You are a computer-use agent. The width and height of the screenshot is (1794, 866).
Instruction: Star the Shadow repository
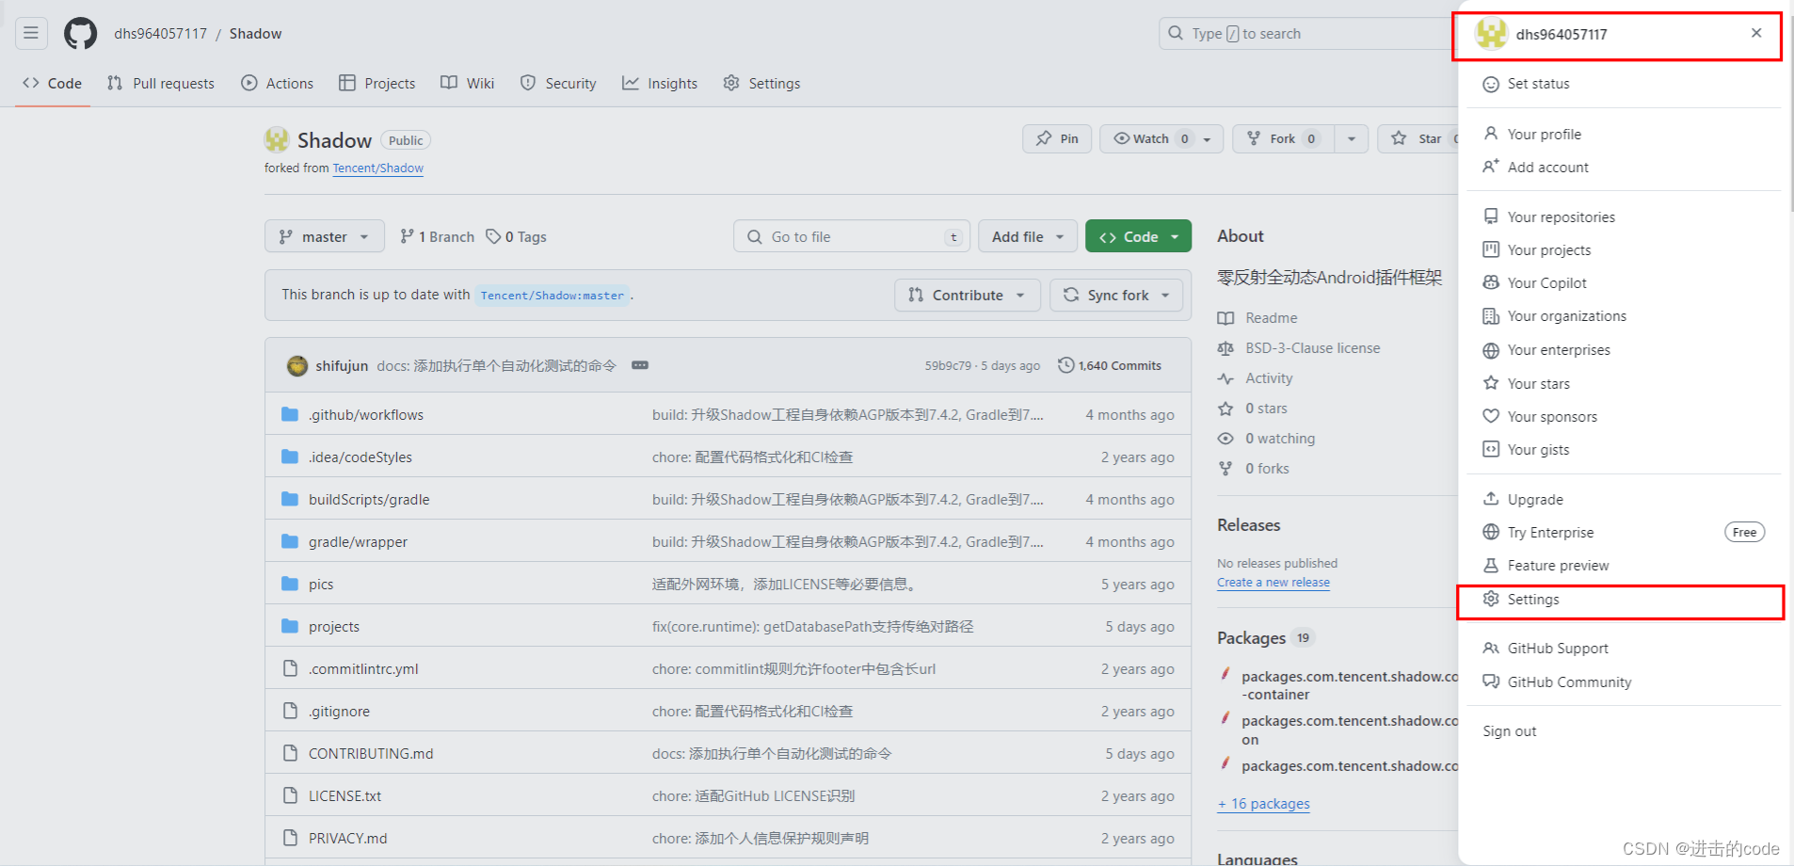[x=1418, y=138]
